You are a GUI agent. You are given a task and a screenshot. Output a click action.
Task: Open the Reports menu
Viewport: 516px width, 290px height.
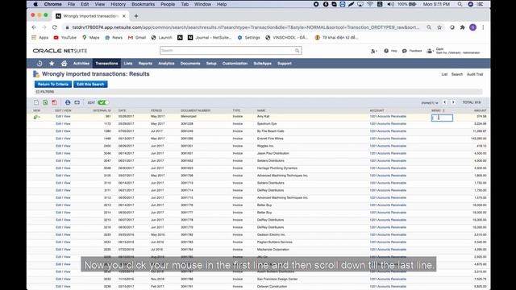click(x=145, y=64)
